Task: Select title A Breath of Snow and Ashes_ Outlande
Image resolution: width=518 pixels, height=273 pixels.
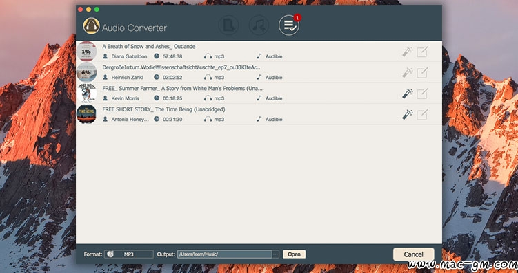Action: pyautogui.click(x=149, y=47)
